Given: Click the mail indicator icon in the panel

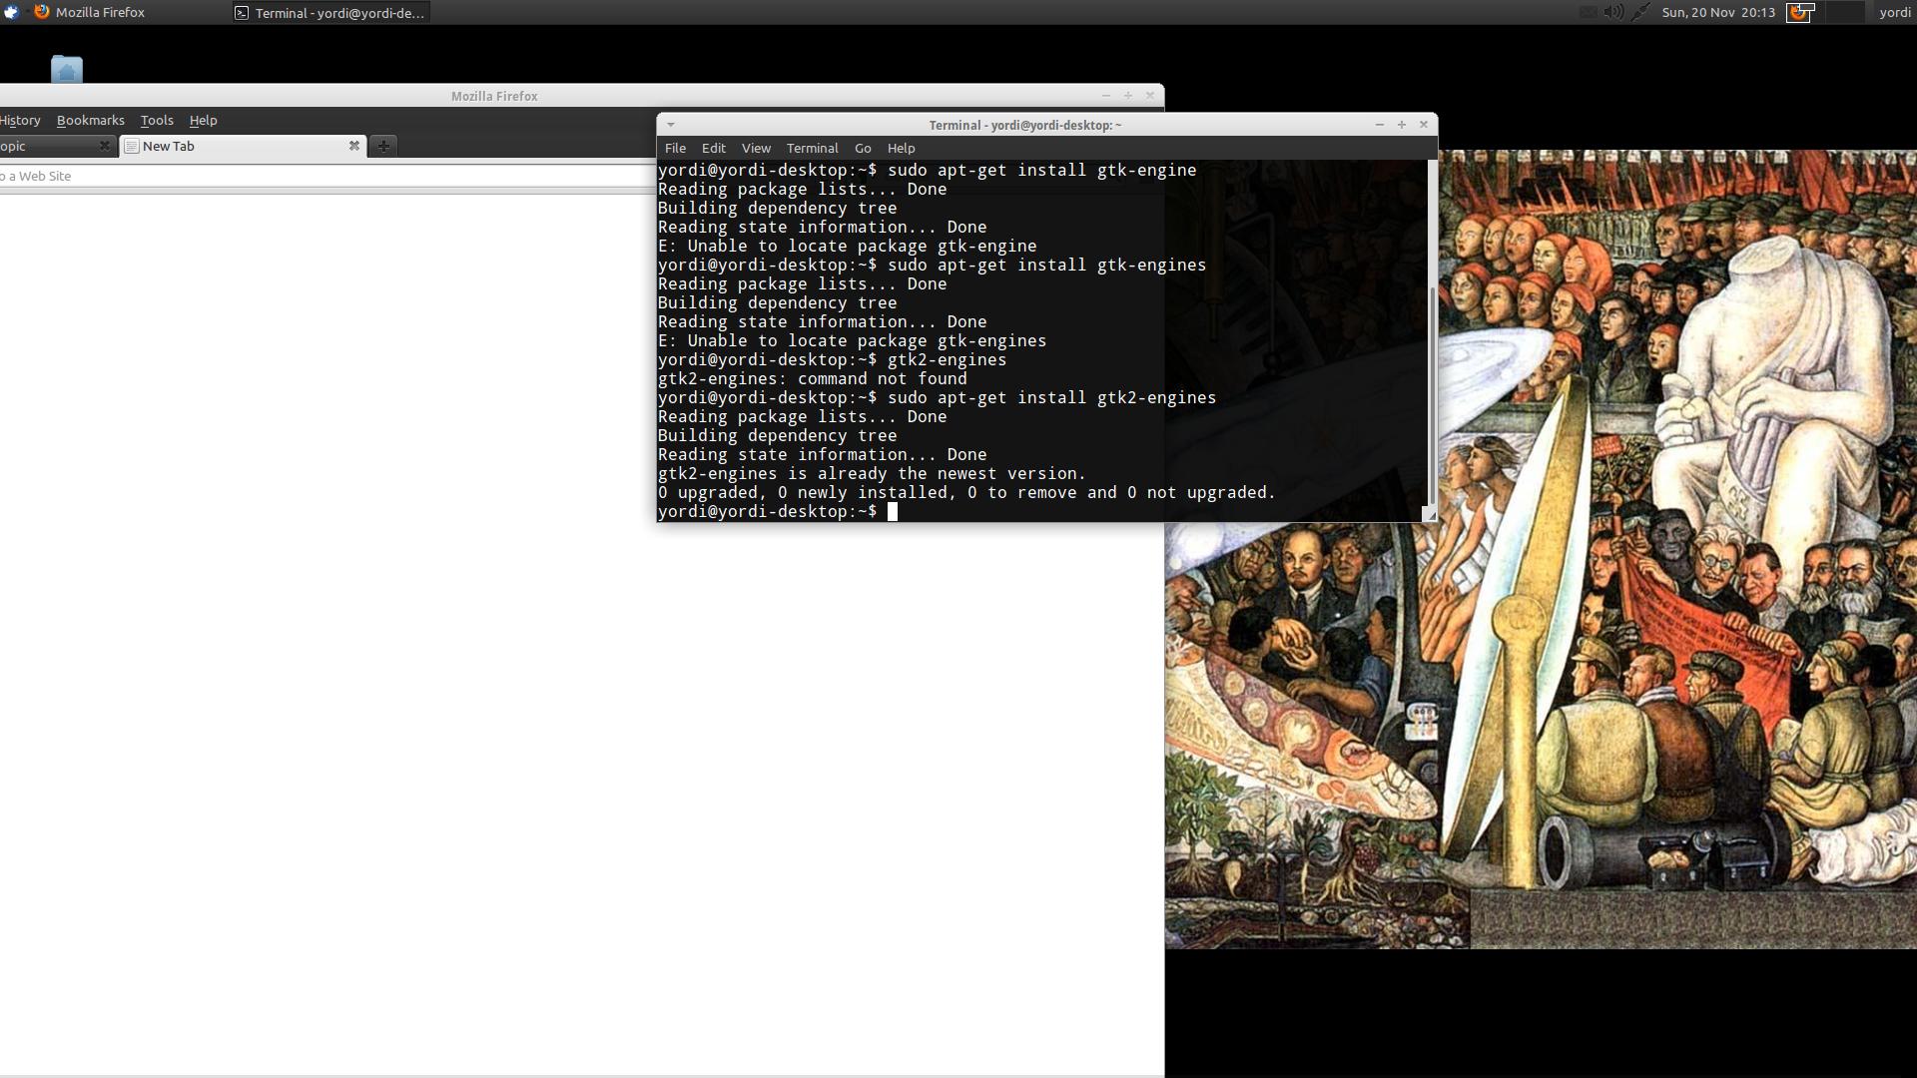Looking at the screenshot, I should tap(1587, 12).
